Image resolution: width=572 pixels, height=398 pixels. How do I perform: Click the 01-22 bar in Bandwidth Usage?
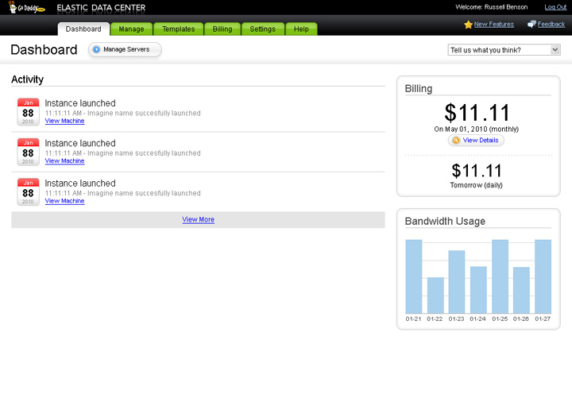(435, 295)
